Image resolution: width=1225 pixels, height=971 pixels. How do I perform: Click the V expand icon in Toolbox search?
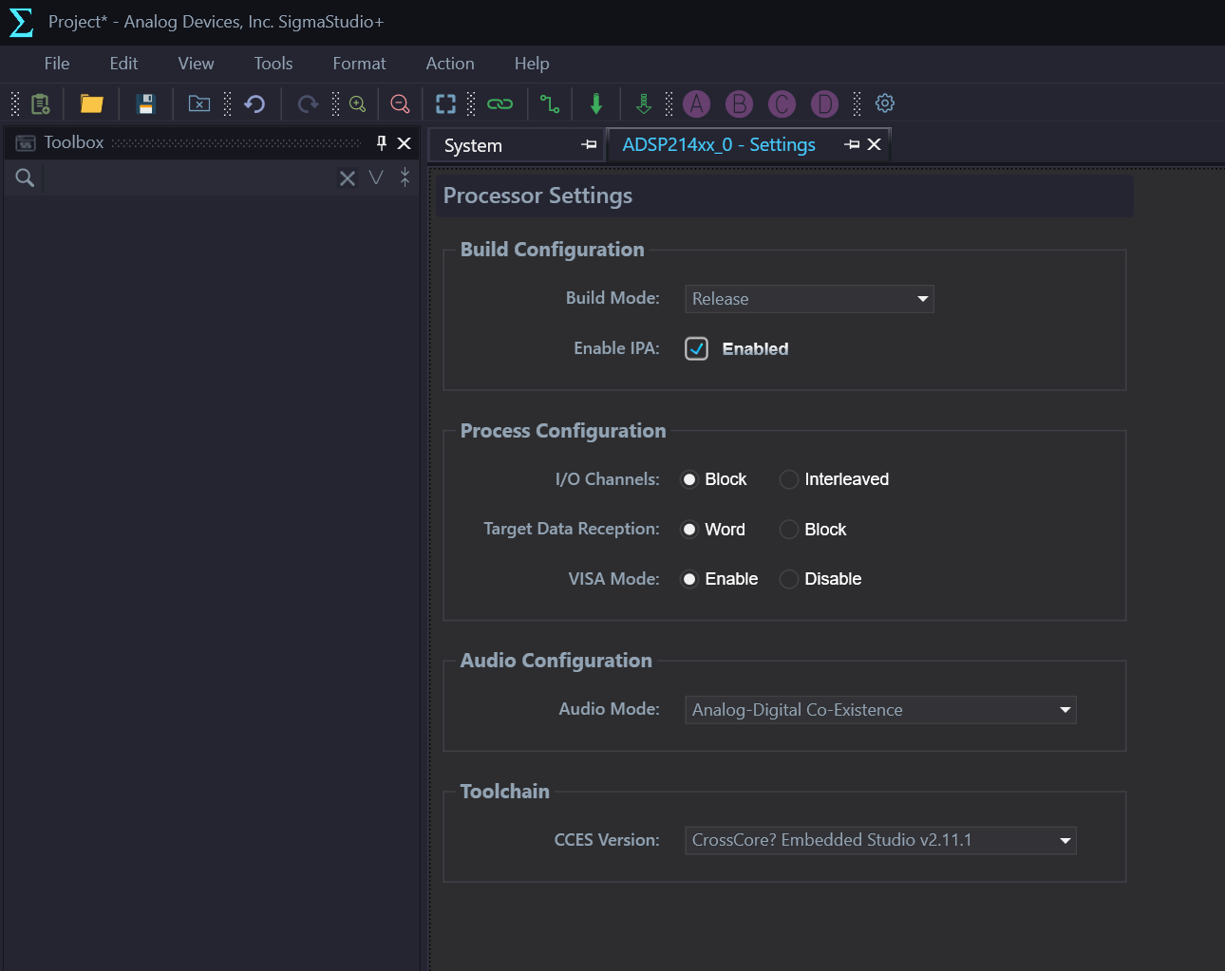[376, 177]
